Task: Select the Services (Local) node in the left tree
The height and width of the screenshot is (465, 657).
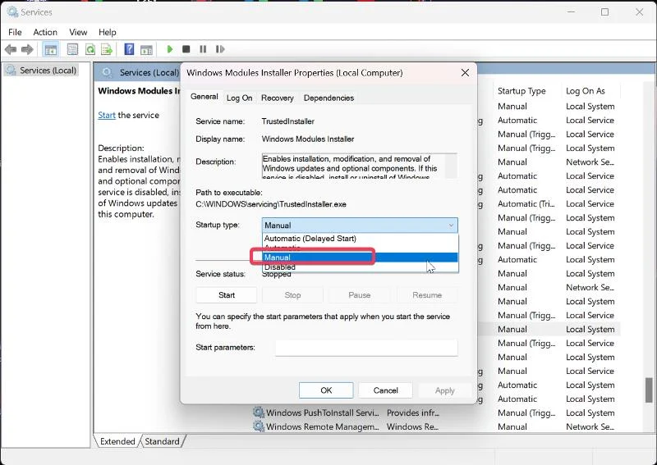Action: (x=42, y=70)
